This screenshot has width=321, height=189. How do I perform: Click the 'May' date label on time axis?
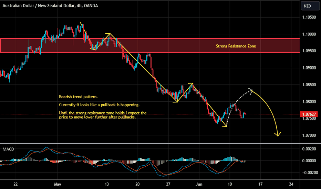pos(58,184)
